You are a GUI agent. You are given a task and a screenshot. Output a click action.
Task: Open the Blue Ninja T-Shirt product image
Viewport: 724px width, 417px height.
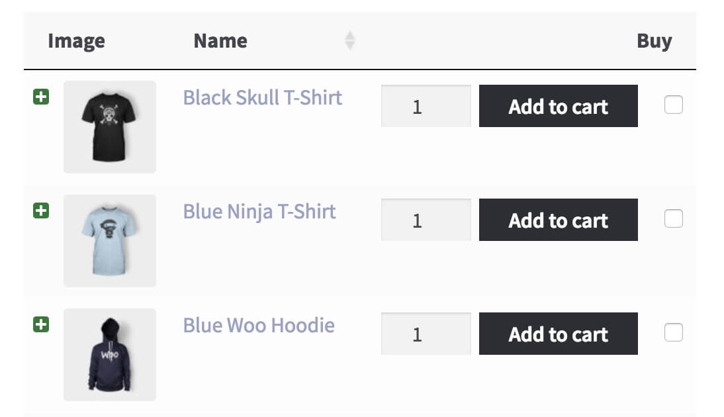tap(110, 241)
